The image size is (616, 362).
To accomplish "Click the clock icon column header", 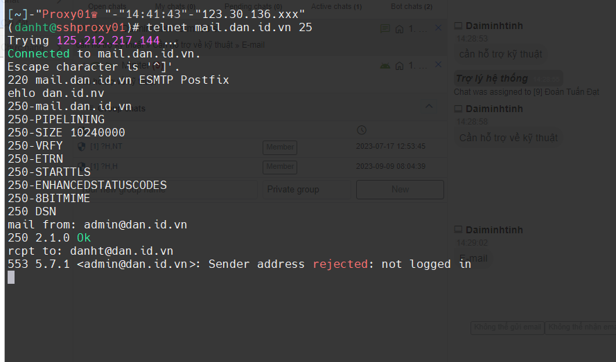I will (361, 130).
